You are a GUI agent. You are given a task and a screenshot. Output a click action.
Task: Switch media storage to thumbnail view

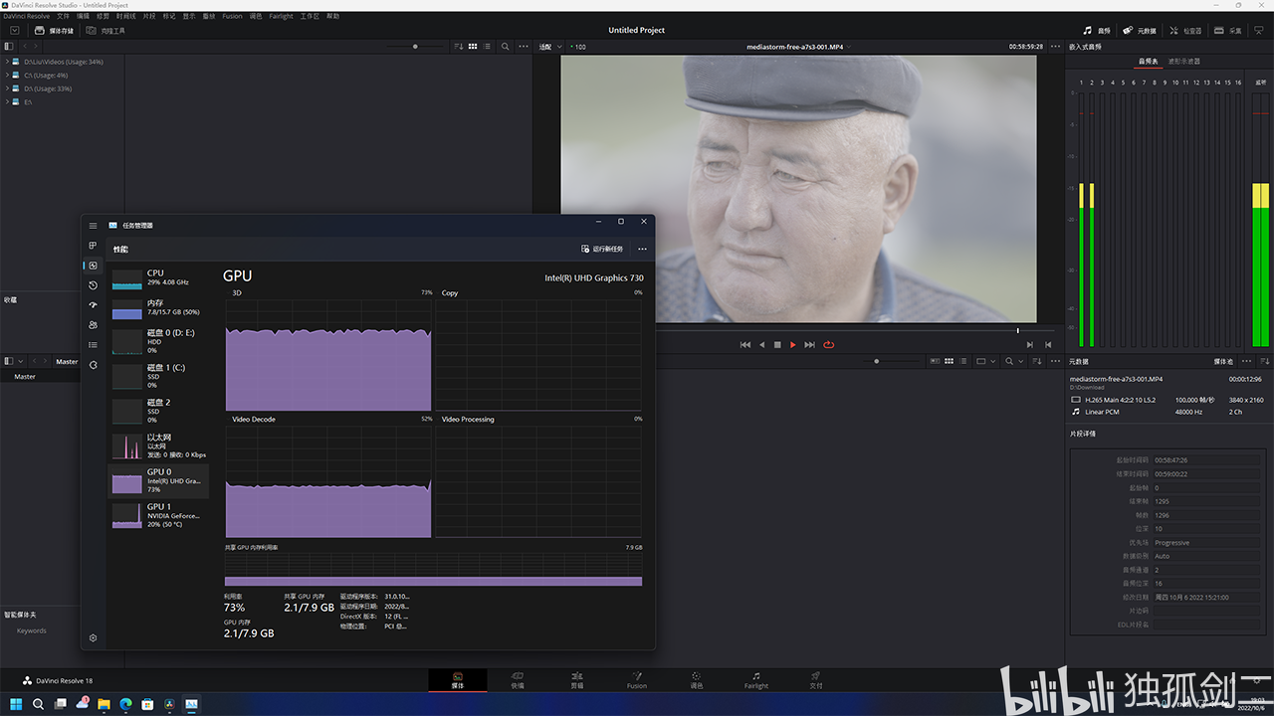473,47
